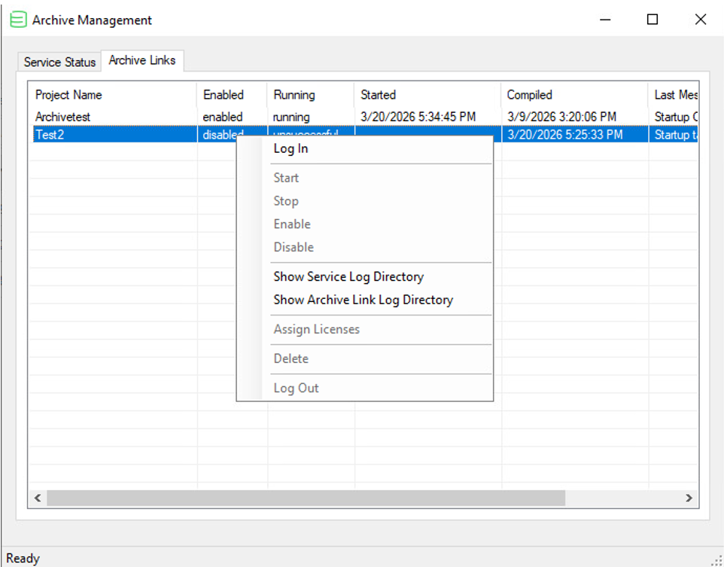Click the horizontal scrollbar thumb
Image resolution: width=724 pixels, height=567 pixels.
click(x=306, y=498)
